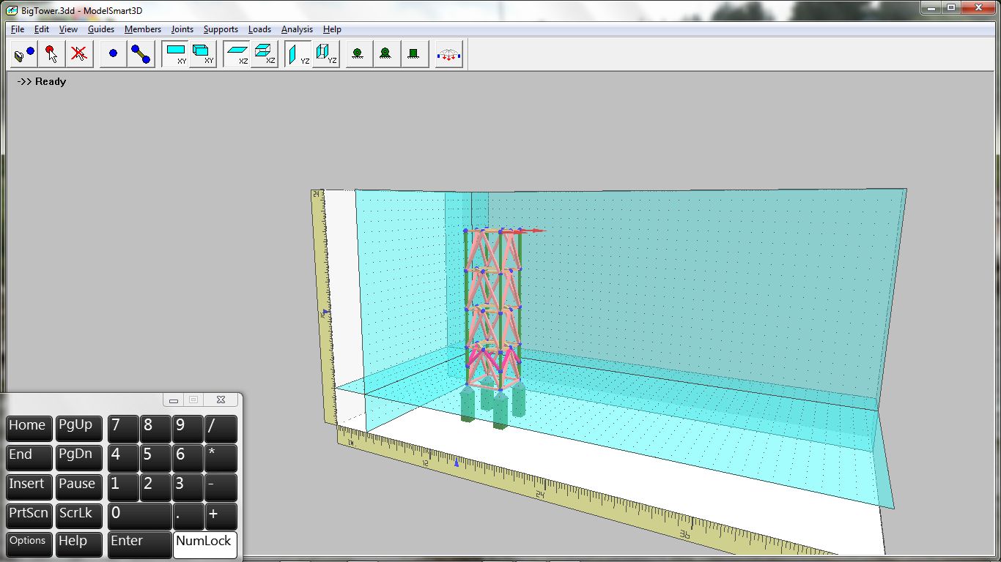1001x562 pixels.
Task: Choose the select-with-pointer tool
Action: click(x=51, y=54)
